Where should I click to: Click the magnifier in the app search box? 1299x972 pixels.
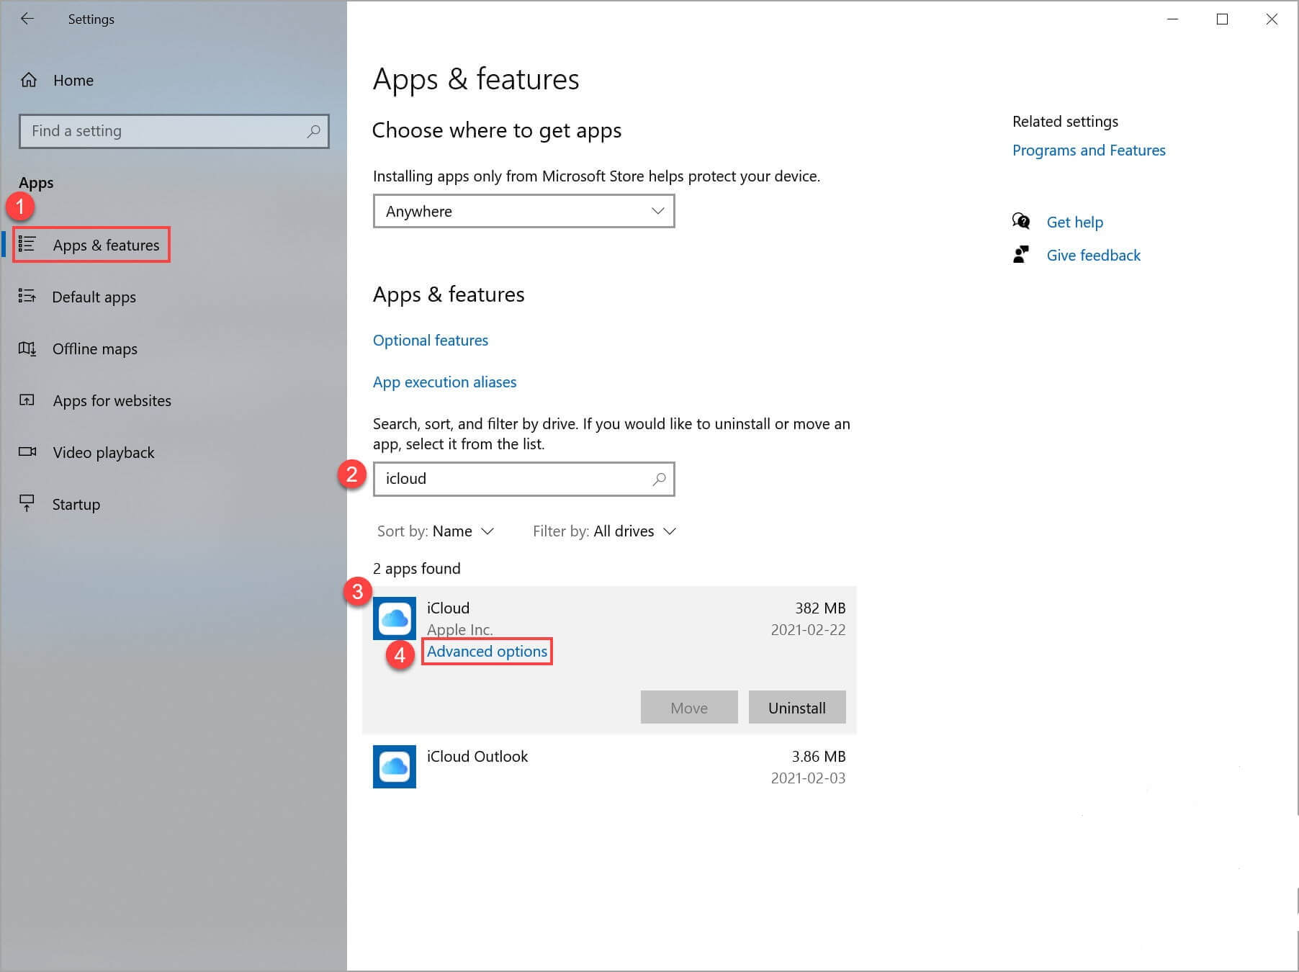(658, 479)
